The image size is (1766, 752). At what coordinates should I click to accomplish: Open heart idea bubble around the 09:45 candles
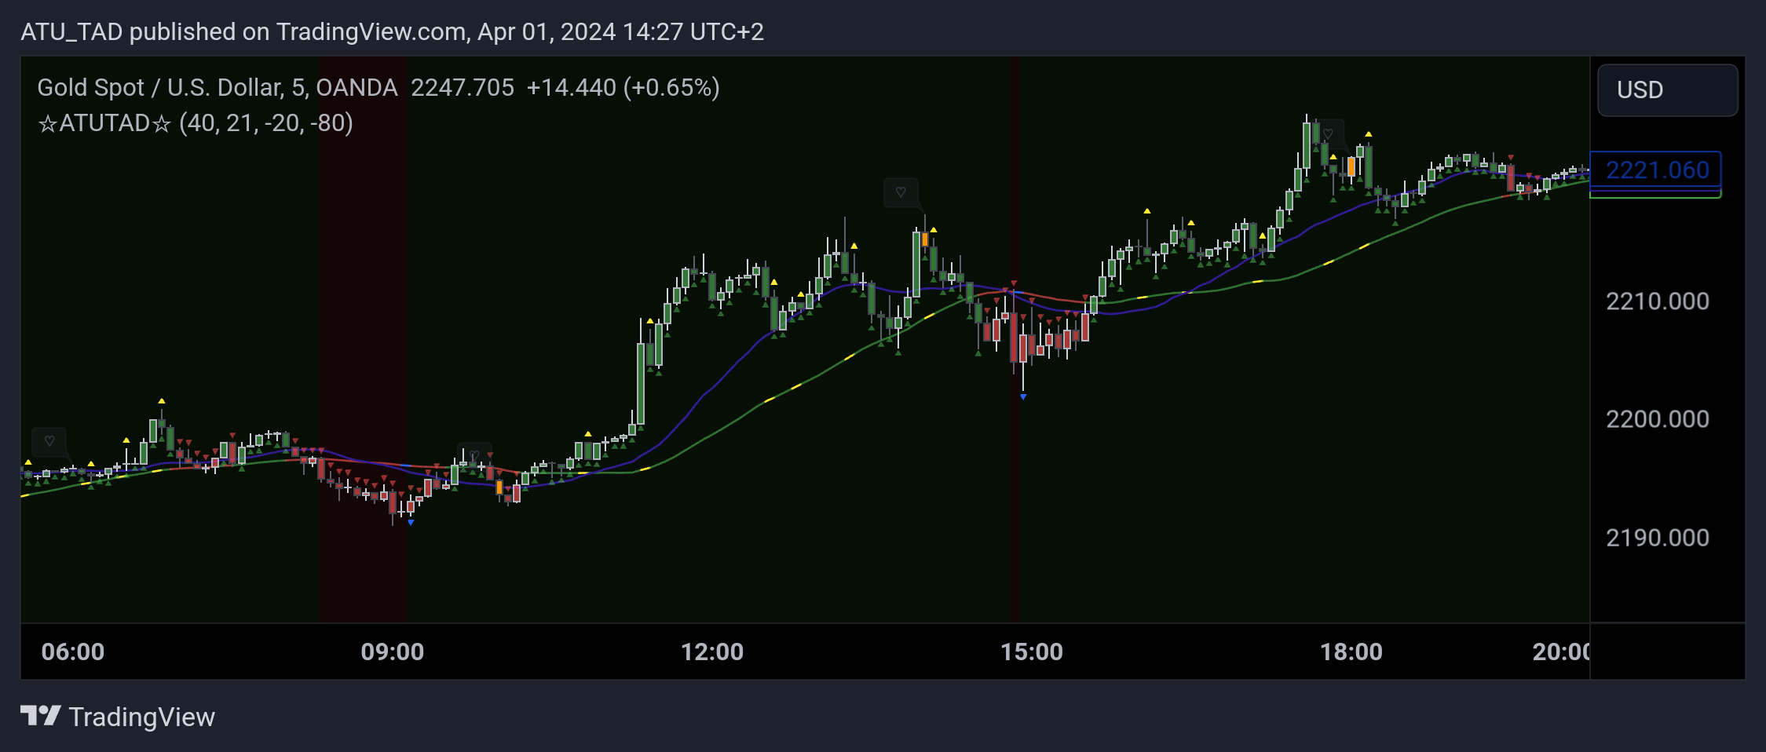[474, 455]
